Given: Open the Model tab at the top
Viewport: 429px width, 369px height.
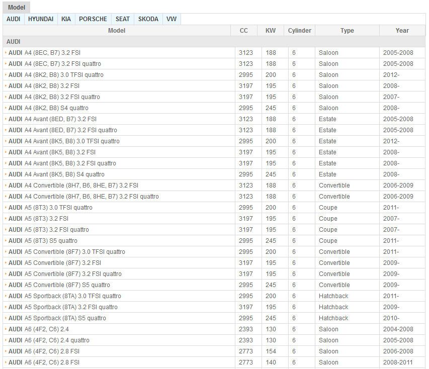Looking at the screenshot, I should [17, 8].
